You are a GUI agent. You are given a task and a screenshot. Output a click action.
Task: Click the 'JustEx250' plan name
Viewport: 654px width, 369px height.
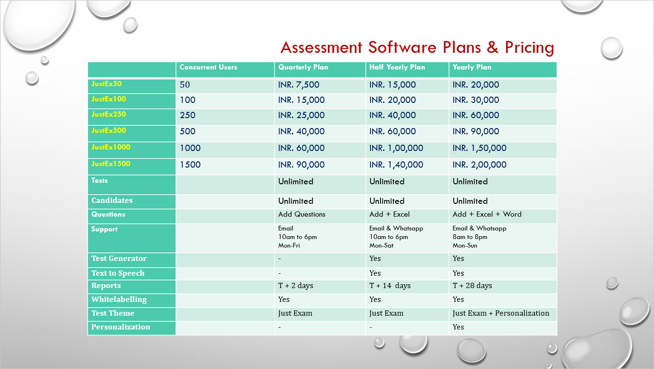coord(108,114)
